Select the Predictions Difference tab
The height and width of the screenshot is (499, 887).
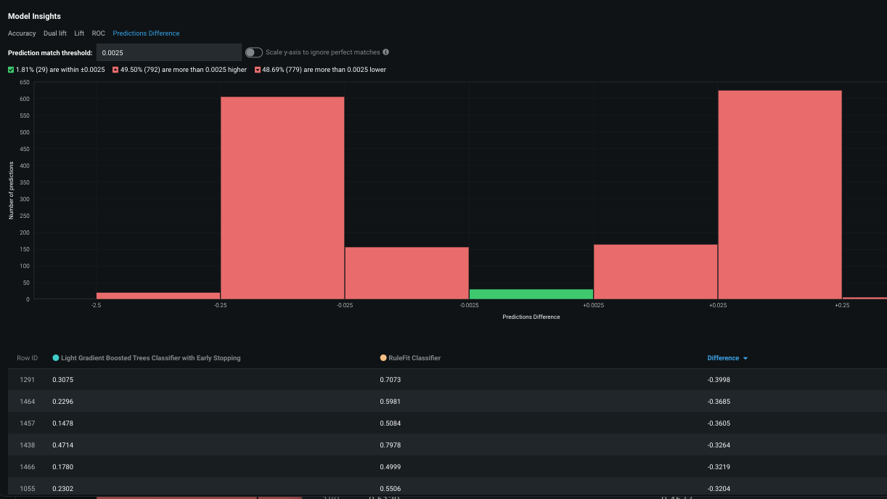point(146,33)
